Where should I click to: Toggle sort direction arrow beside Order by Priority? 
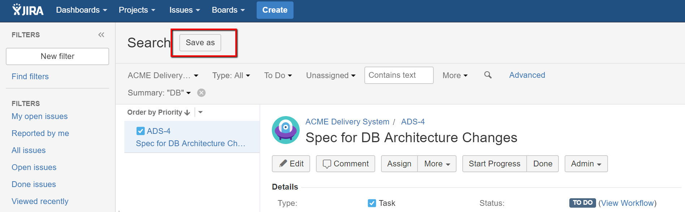click(x=187, y=113)
